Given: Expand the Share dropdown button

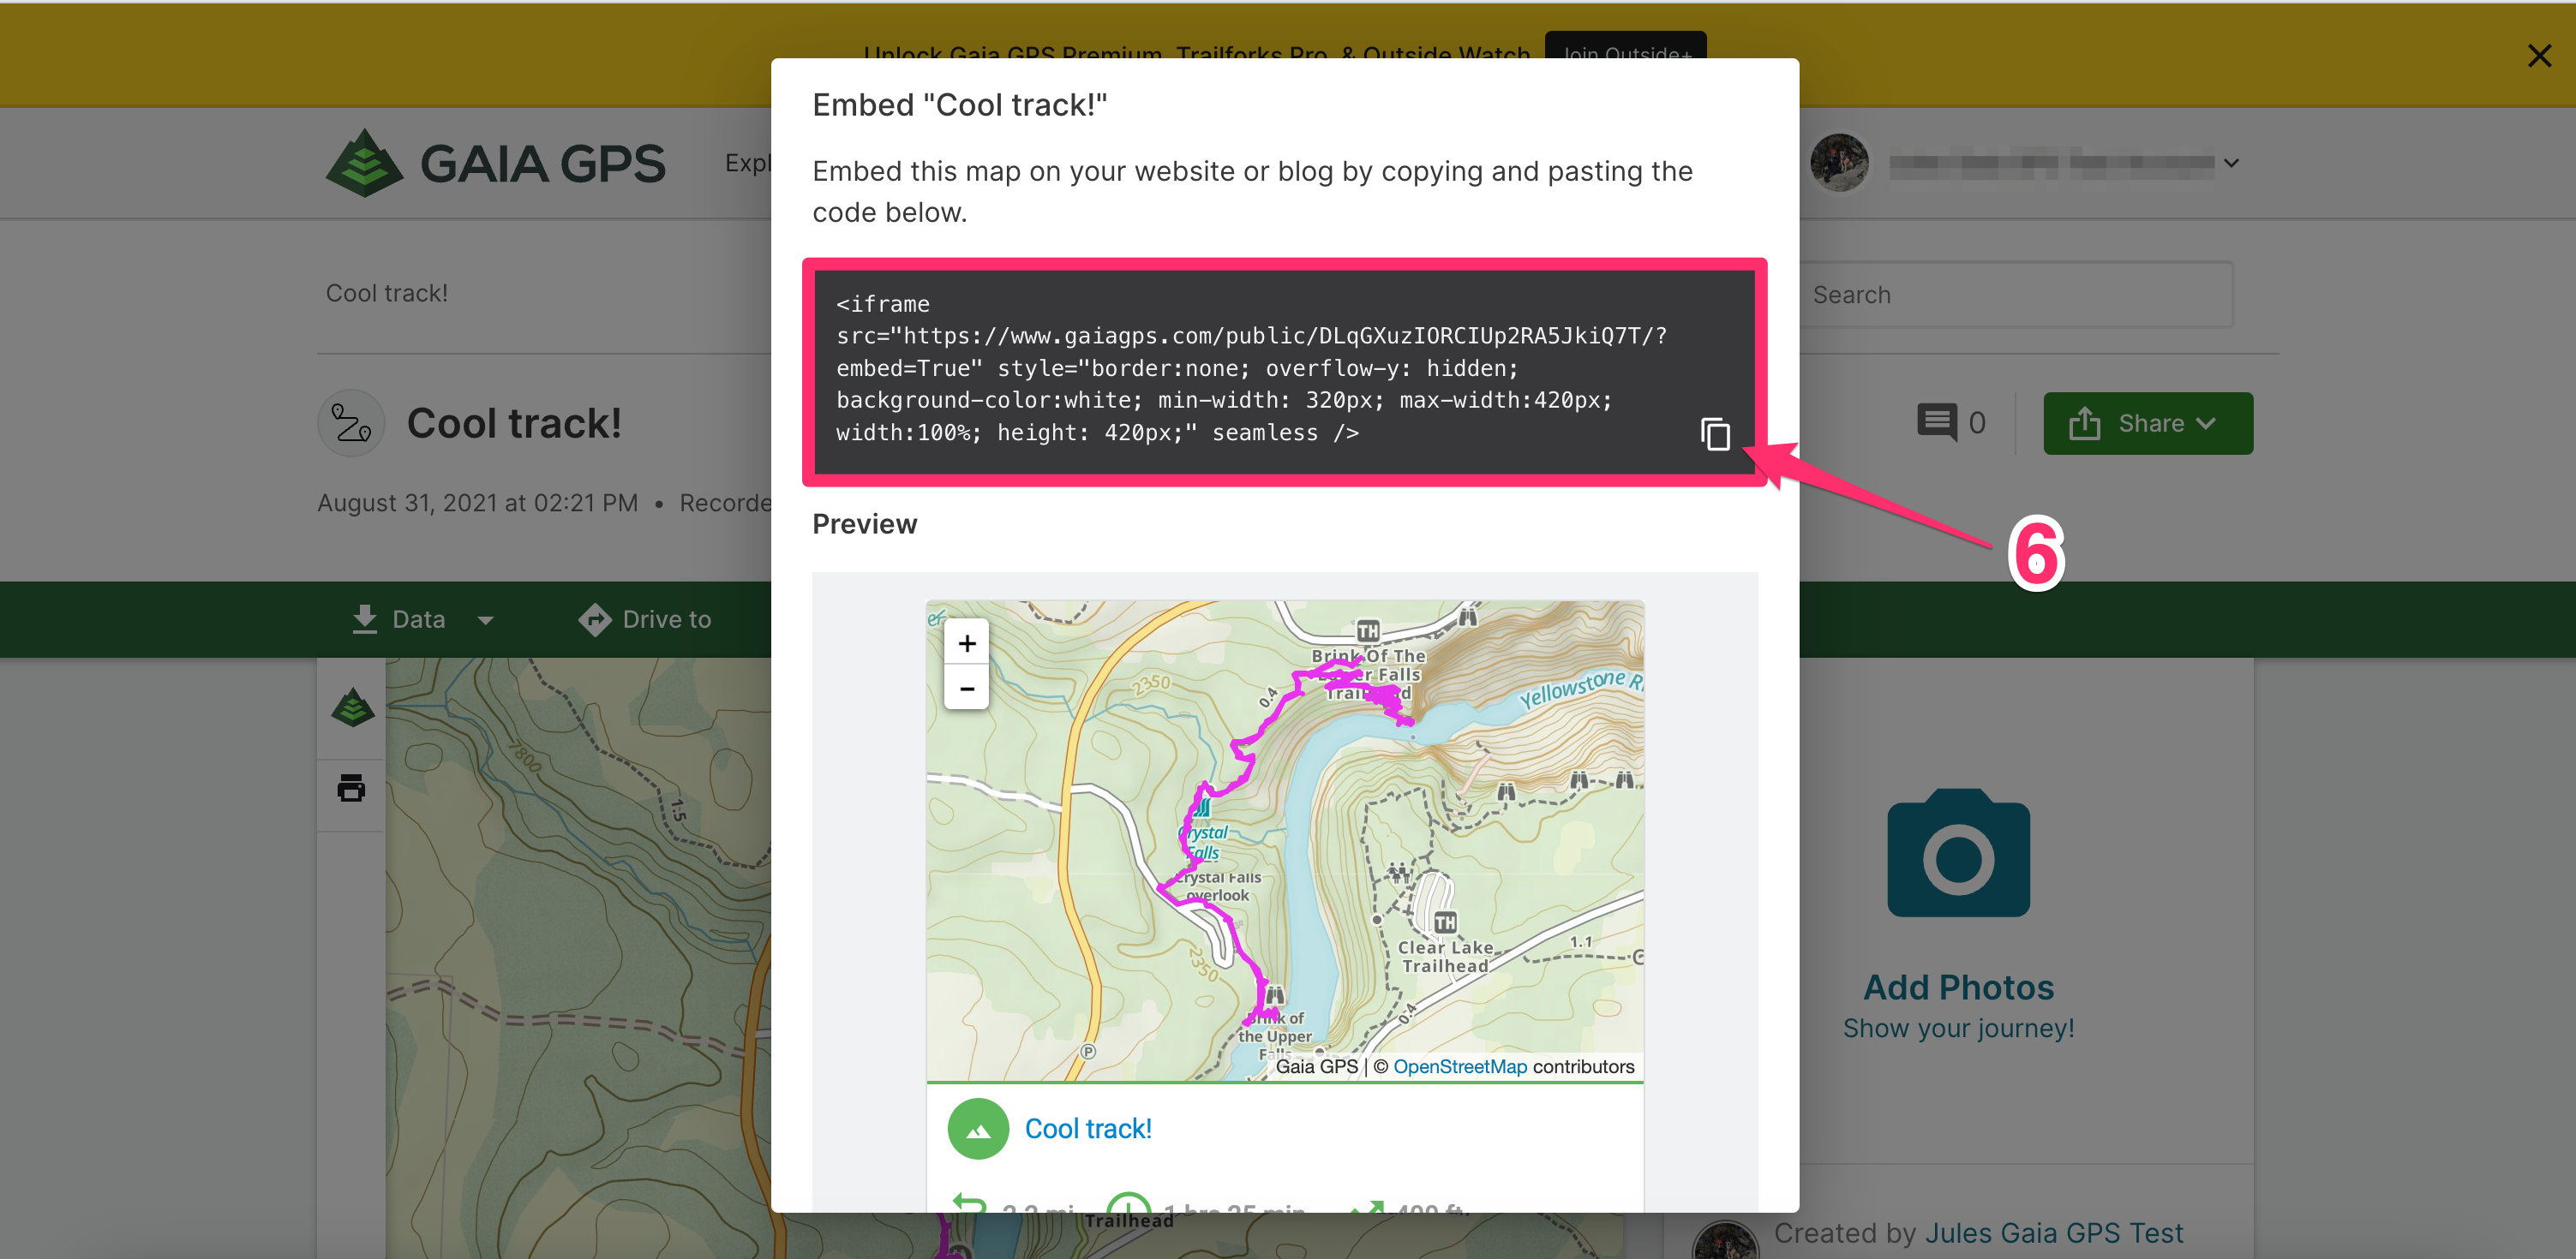Looking at the screenshot, I should click(2147, 423).
